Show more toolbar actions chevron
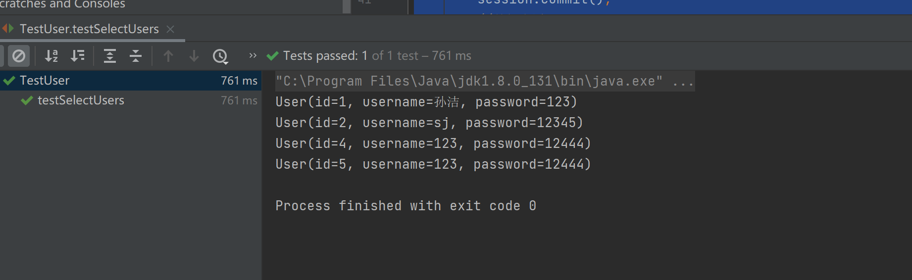 click(x=253, y=55)
